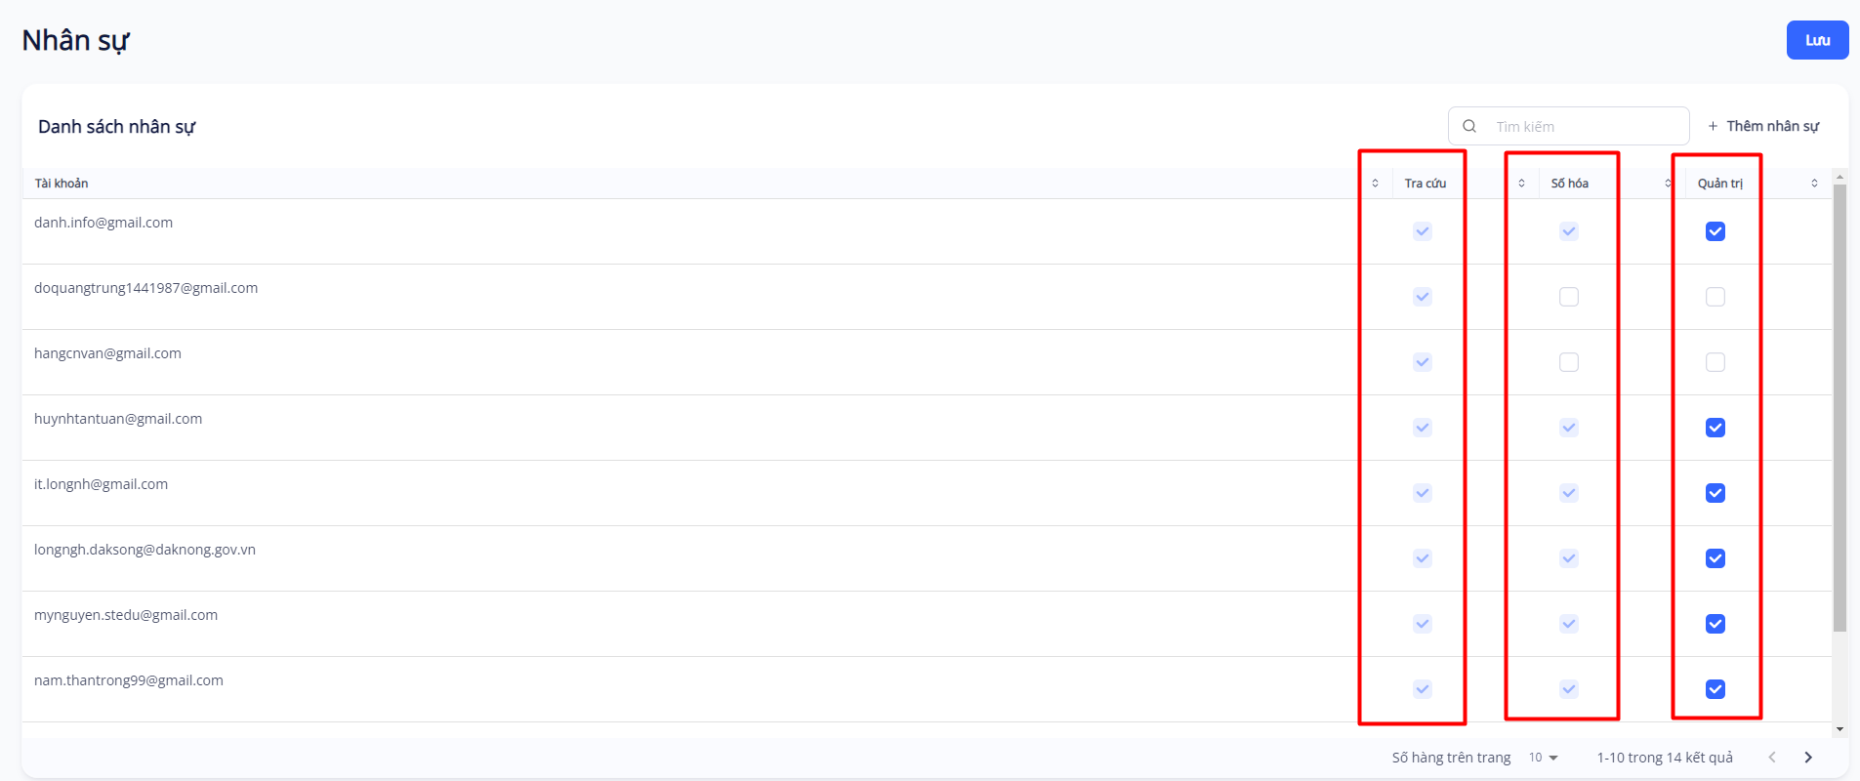Click the Quản trị column header label

pos(1719,184)
